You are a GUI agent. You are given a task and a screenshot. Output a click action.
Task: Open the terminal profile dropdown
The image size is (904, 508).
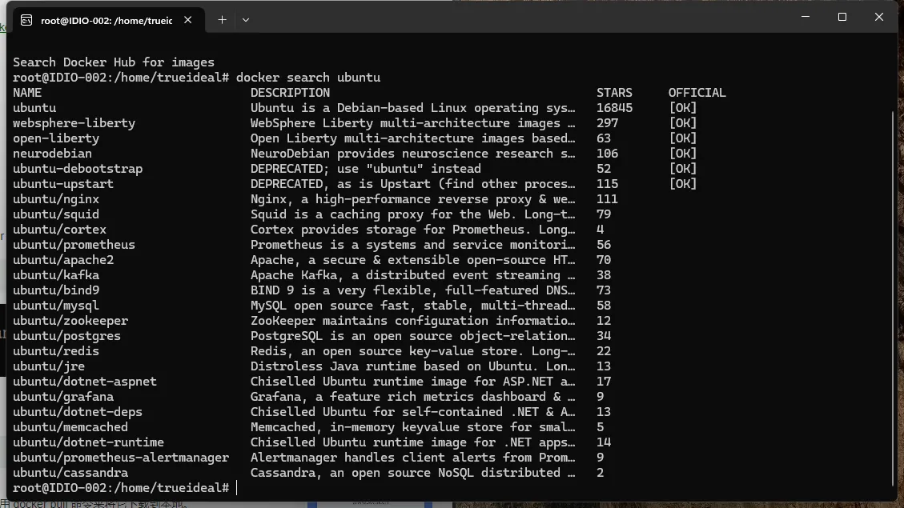(x=246, y=20)
